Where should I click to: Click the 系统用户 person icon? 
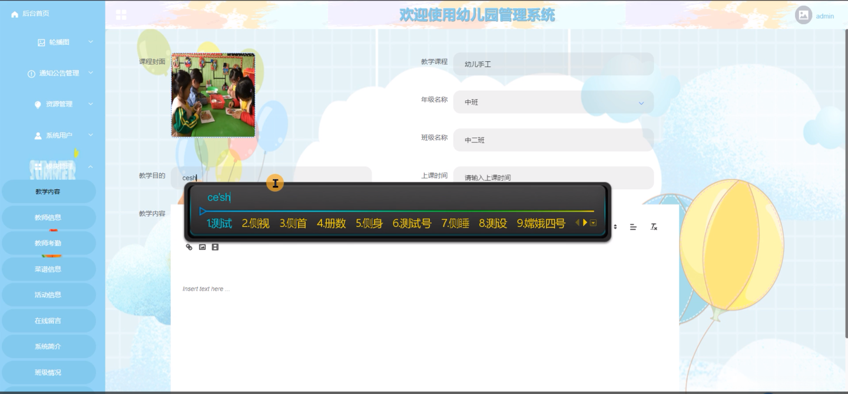pos(38,136)
